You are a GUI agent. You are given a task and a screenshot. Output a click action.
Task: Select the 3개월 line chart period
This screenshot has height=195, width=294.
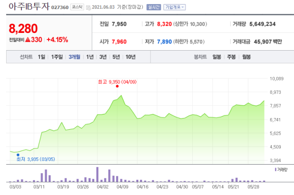75,57
